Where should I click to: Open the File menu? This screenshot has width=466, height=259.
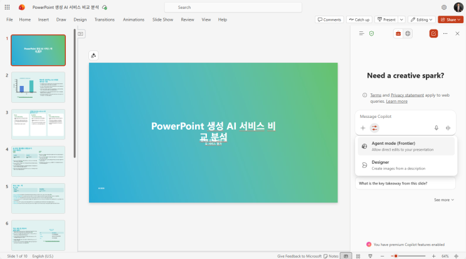9,19
